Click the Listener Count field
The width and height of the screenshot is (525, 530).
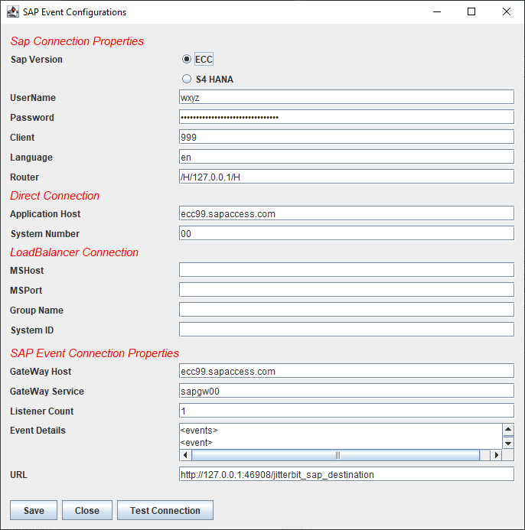[x=346, y=411]
